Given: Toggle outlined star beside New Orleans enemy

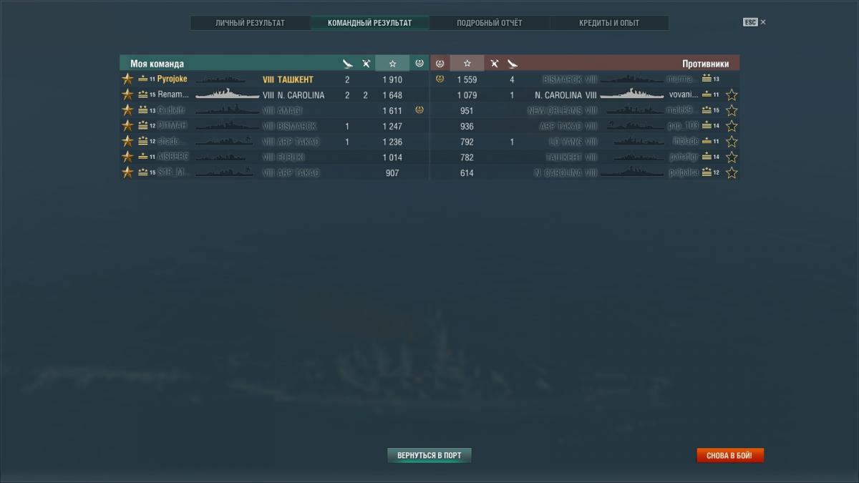Looking at the screenshot, I should click(732, 110).
